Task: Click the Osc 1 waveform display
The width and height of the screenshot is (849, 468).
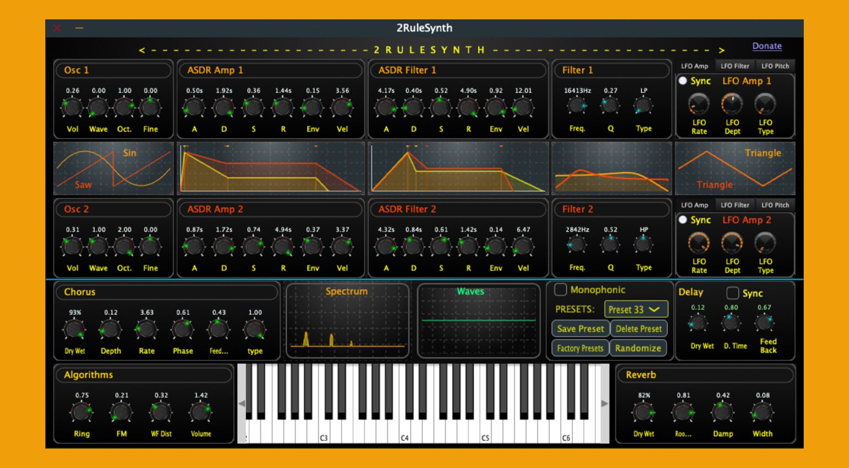Action: pos(113,168)
